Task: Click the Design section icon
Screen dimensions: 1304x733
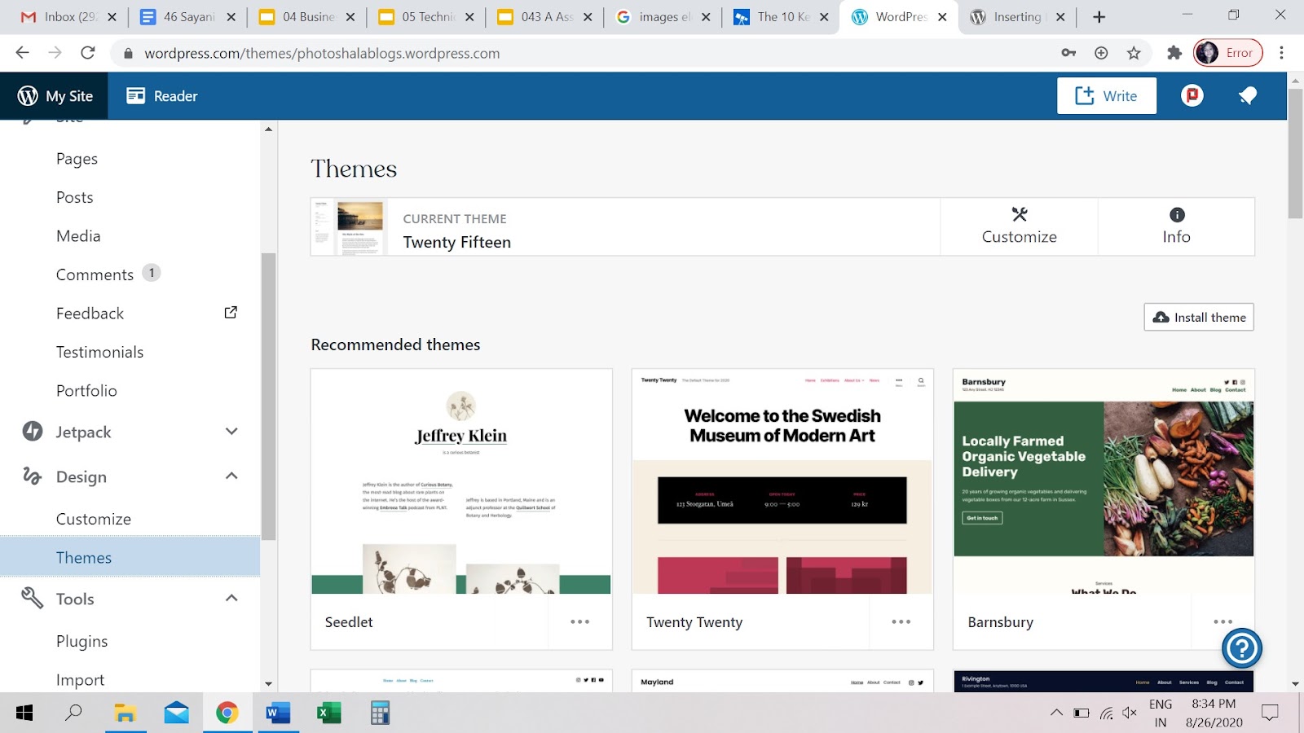Action: [32, 476]
